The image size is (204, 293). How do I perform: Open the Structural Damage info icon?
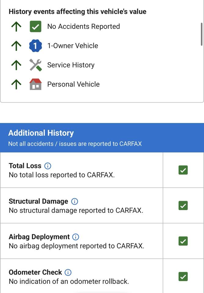click(x=75, y=201)
